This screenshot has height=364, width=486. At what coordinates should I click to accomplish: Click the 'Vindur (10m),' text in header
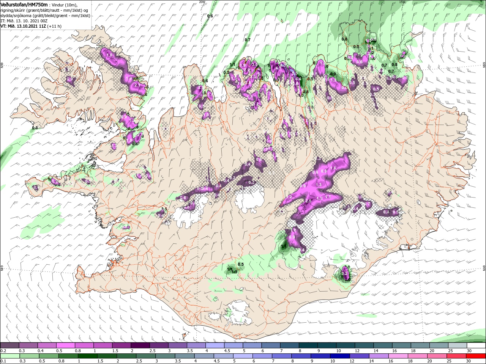click(64, 5)
